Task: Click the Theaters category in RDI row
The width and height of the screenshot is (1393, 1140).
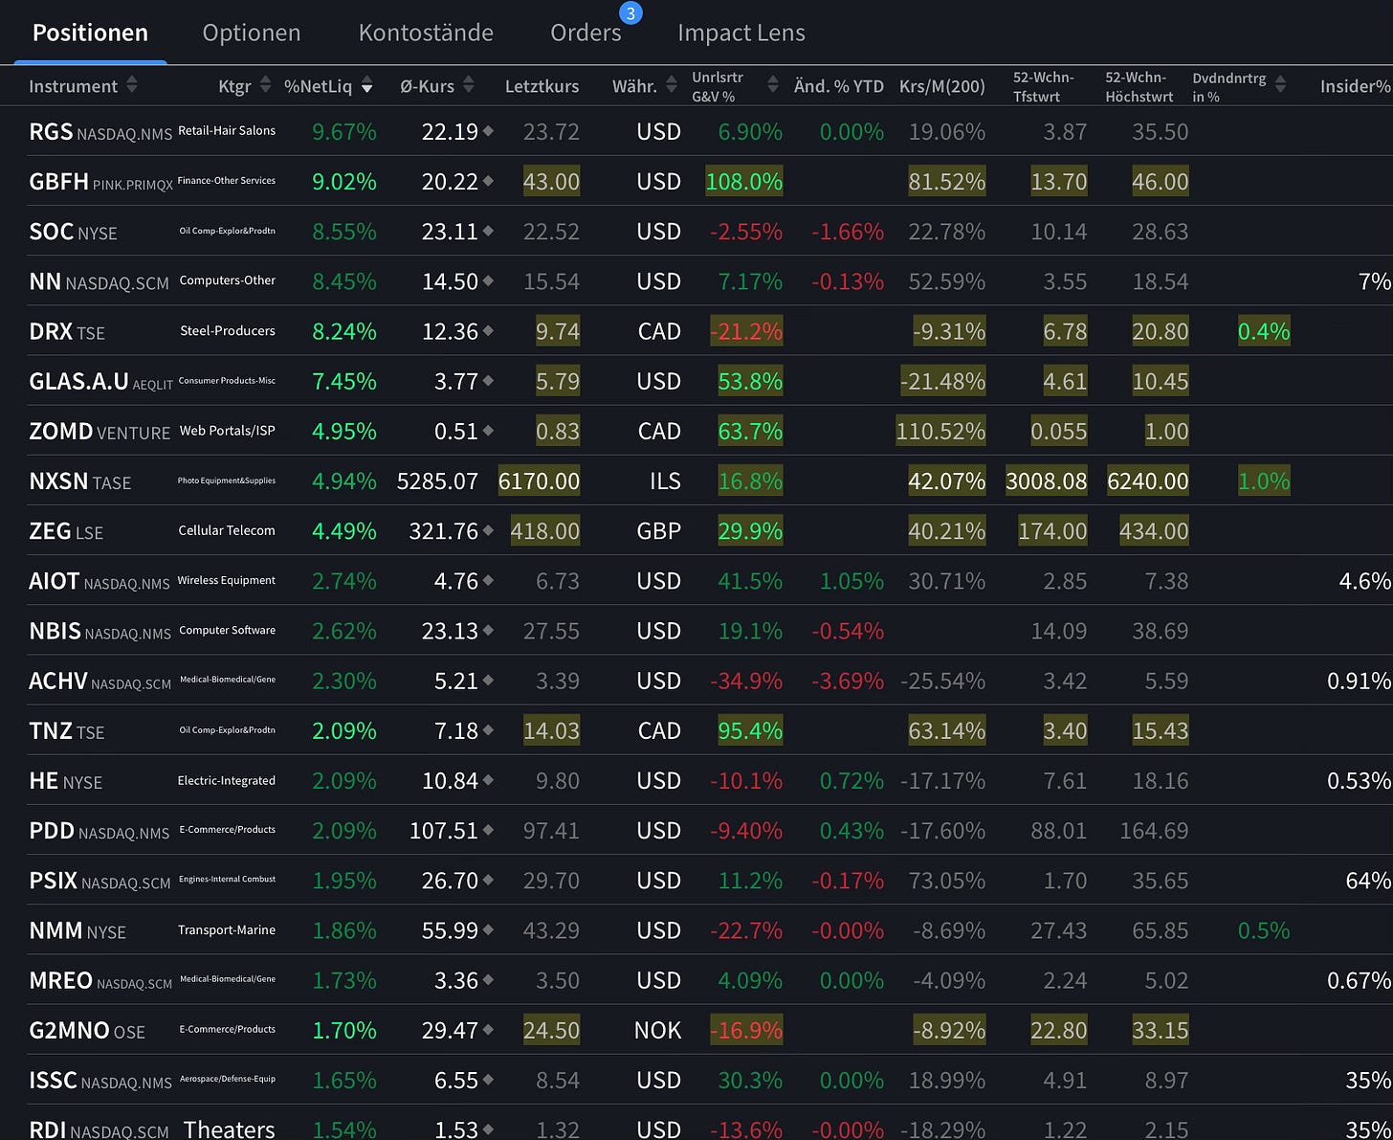Action: 229,1128
